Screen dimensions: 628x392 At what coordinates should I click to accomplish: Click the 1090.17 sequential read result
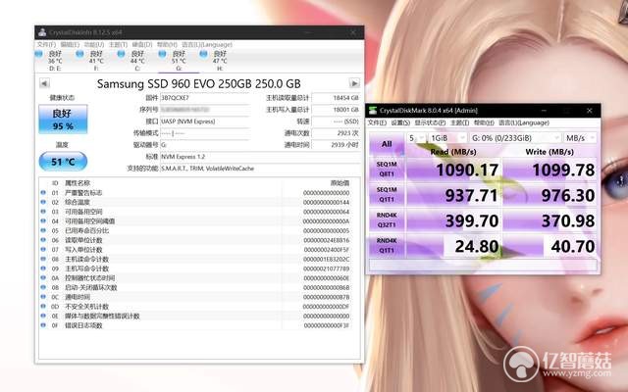click(453, 170)
